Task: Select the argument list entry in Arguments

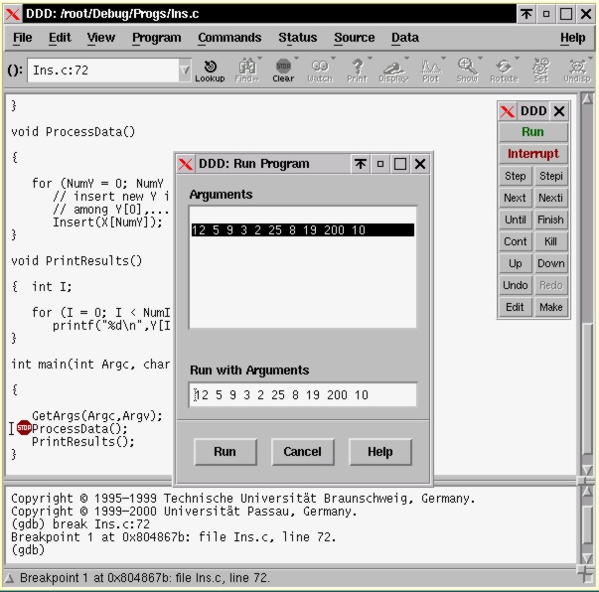Action: [x=302, y=230]
